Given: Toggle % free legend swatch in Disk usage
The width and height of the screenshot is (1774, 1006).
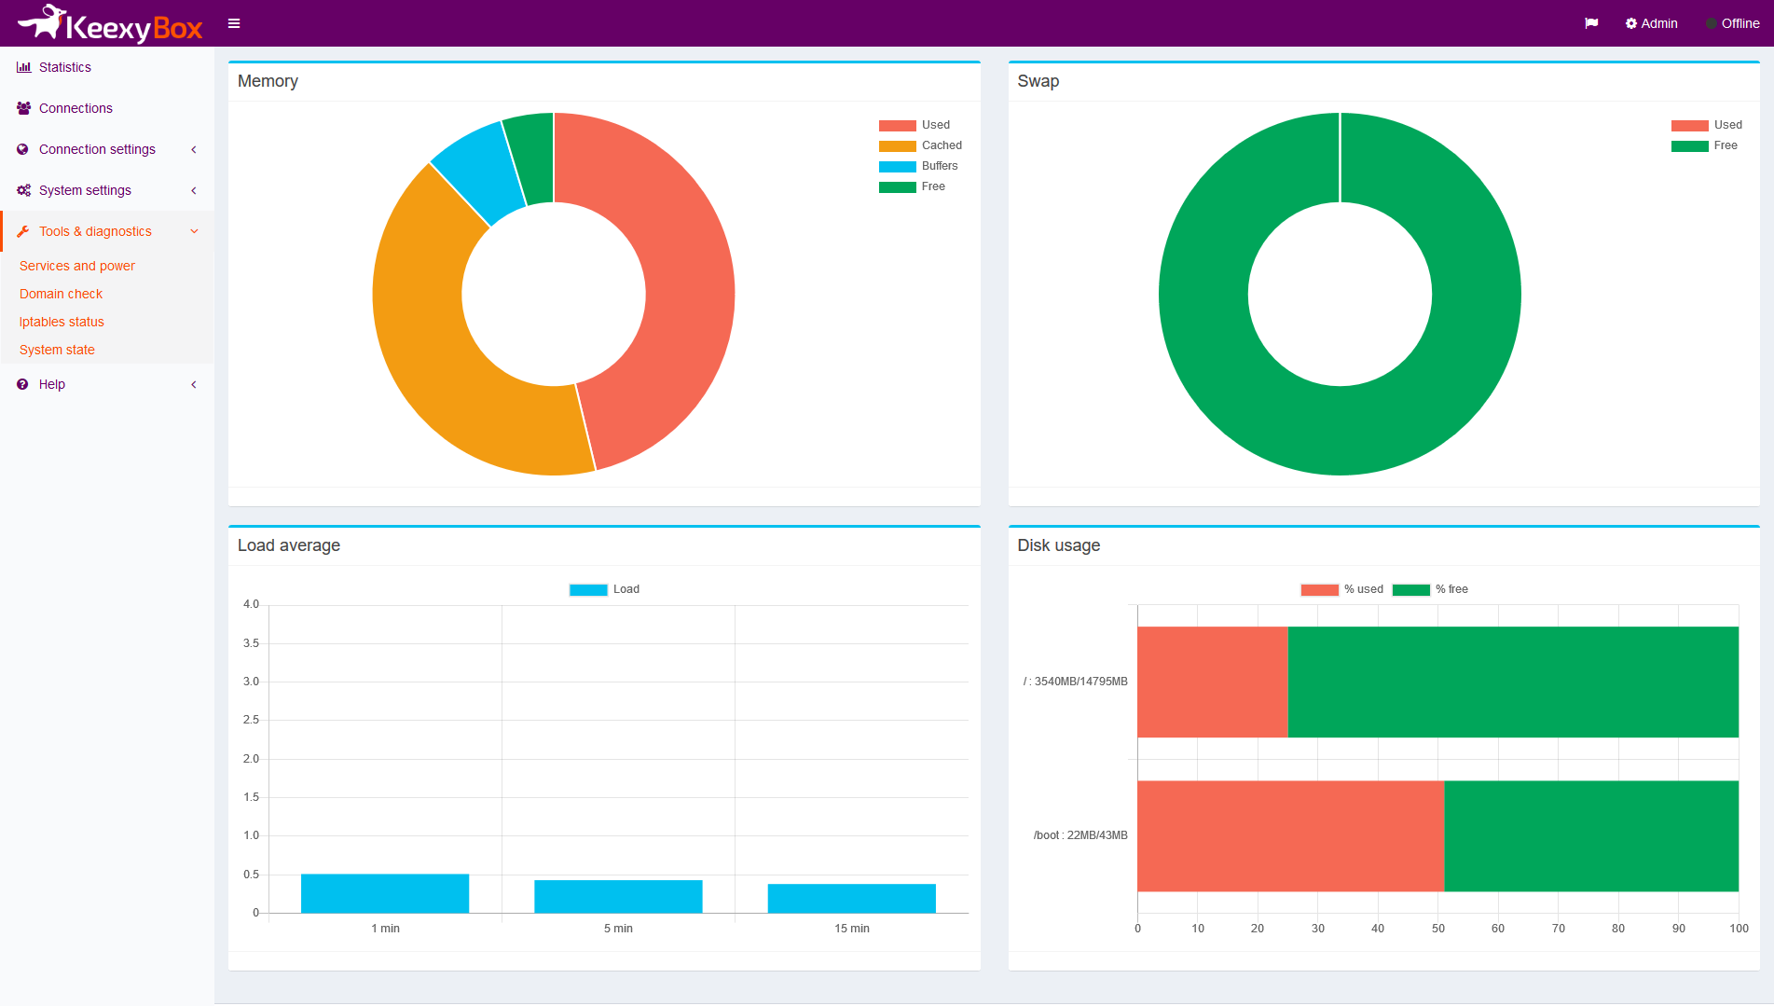Looking at the screenshot, I should coord(1410,589).
